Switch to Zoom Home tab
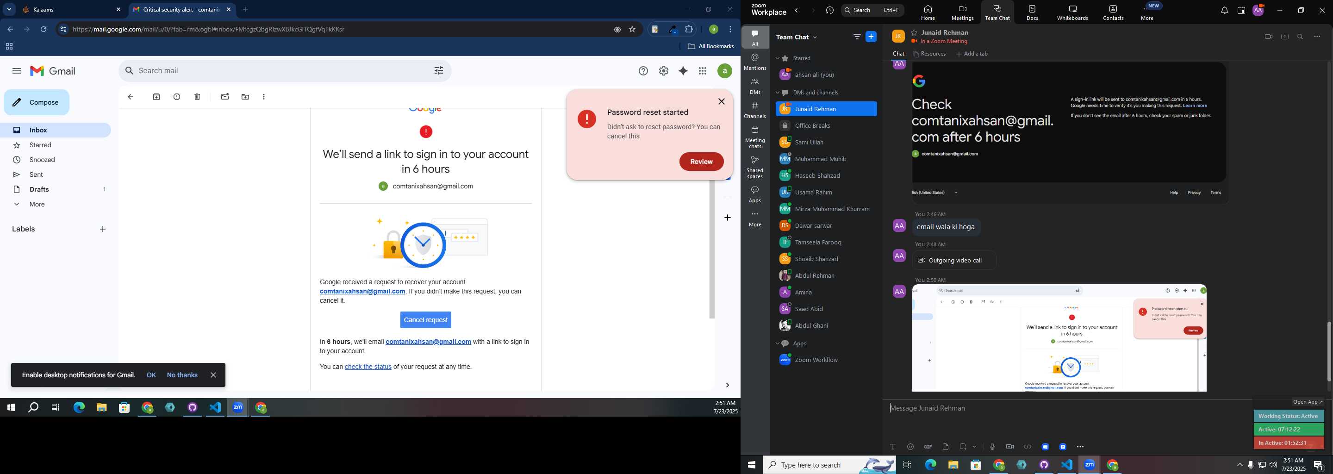Viewport: 1333px width, 474px height. (928, 13)
